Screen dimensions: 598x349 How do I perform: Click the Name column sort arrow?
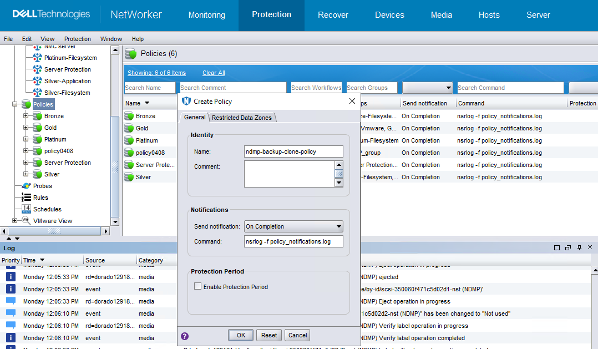tap(147, 103)
